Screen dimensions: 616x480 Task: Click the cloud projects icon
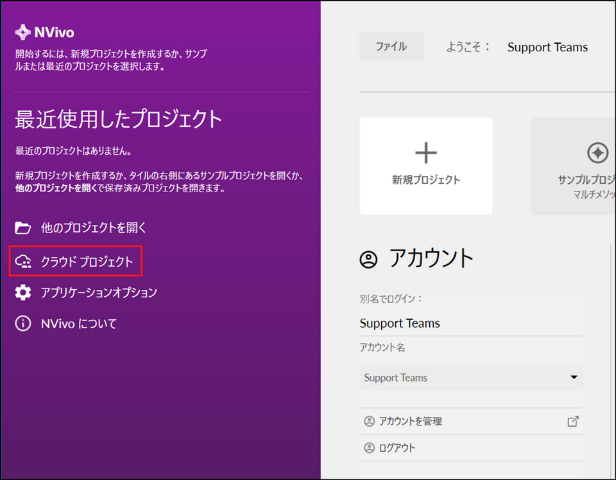pyautogui.click(x=23, y=262)
